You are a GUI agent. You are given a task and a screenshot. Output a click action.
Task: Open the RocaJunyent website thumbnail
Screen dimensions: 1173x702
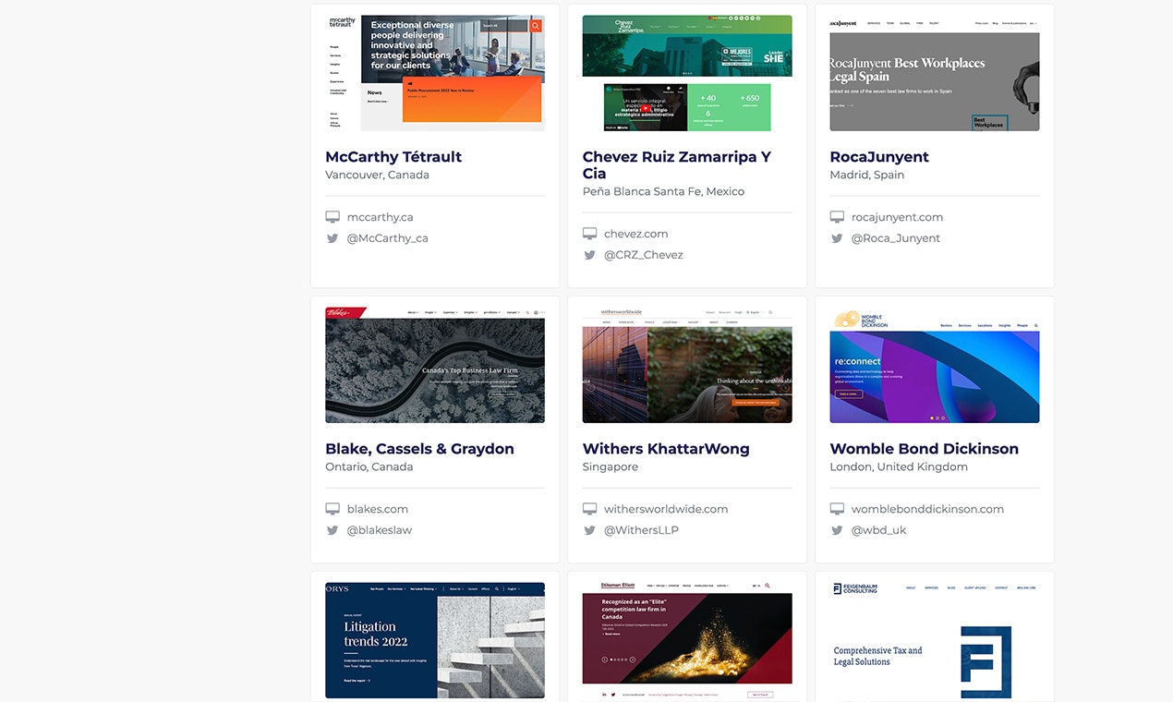[935, 73]
